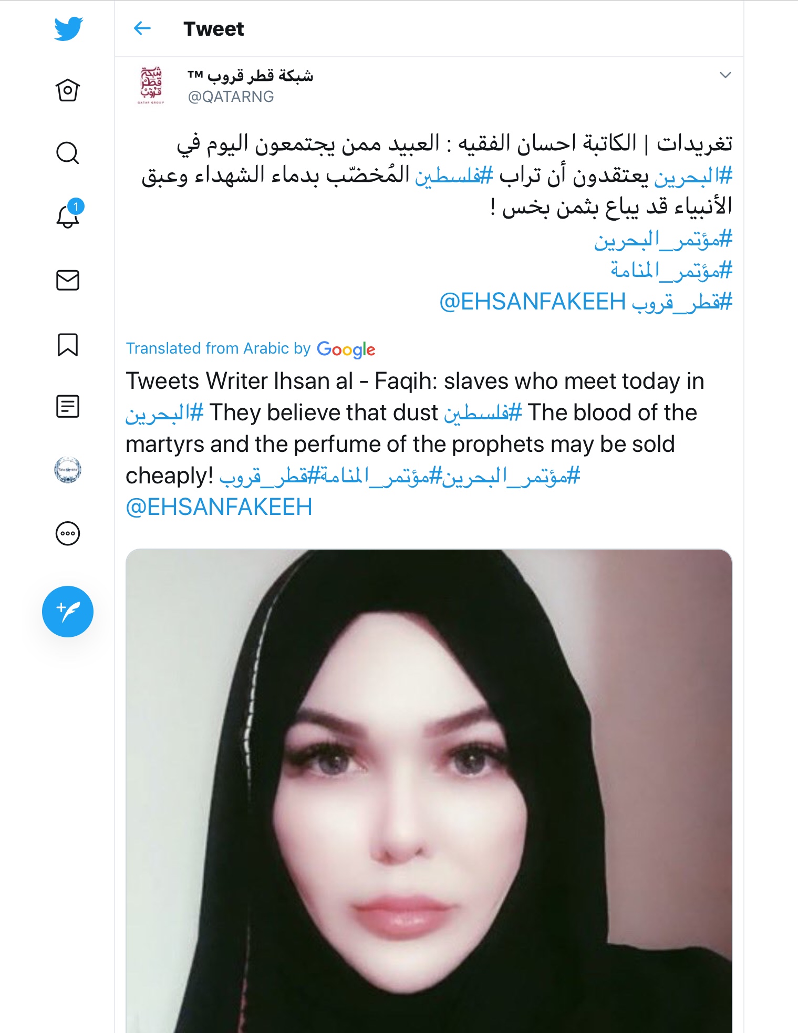Click the Twitter bird logo
Viewport: 798px width, 1033px height.
[68, 28]
